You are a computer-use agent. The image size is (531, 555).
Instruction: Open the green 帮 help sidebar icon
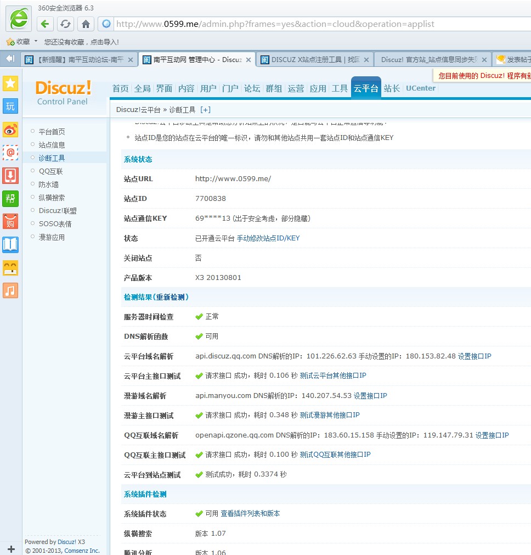coord(10,199)
